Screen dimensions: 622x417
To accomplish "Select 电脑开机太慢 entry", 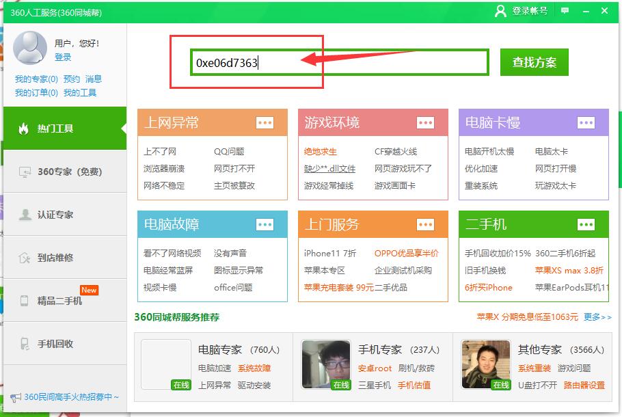I will coord(489,152).
